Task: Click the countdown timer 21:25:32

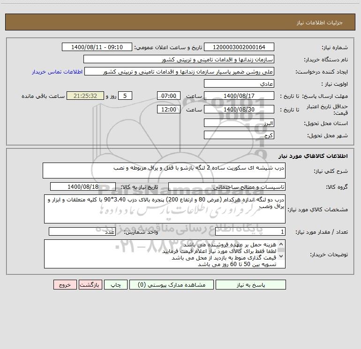Action: (x=85, y=96)
